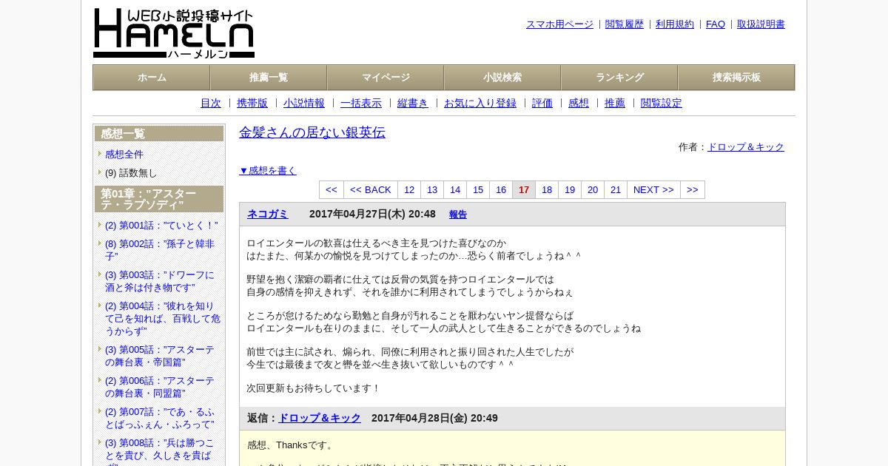888x466 pixels.
Task: Switch to 縦書き display
Action: [x=413, y=103]
